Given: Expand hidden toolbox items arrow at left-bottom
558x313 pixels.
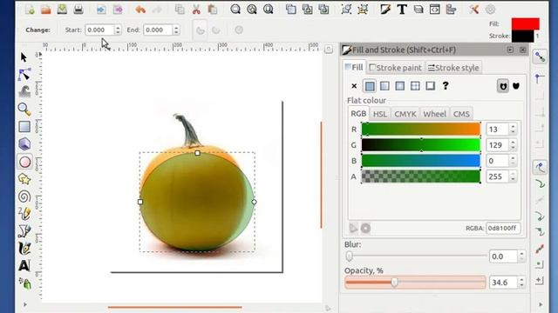Looking at the screenshot, I should (25, 304).
